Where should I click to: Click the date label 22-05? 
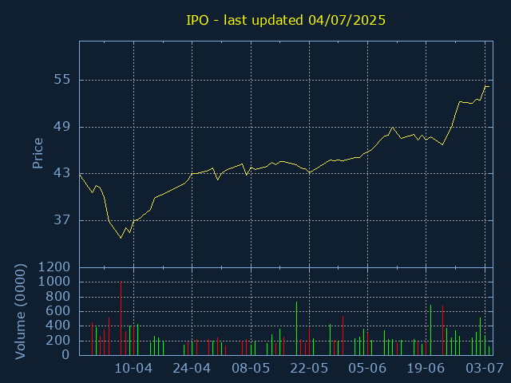click(309, 369)
